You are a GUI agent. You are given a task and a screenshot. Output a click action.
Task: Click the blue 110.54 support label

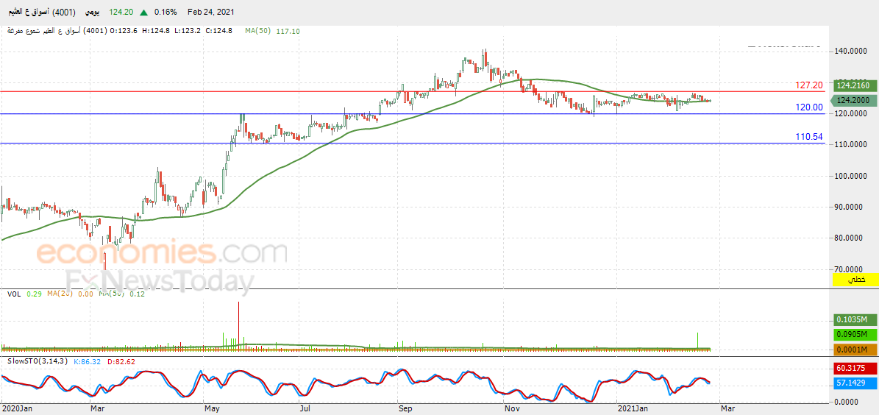[809, 136]
